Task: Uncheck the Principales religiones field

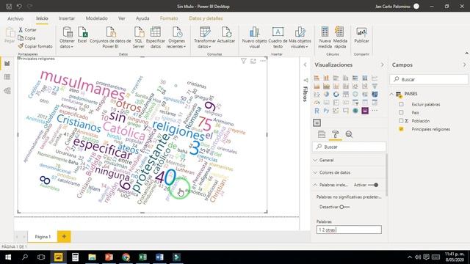Action: (401, 129)
